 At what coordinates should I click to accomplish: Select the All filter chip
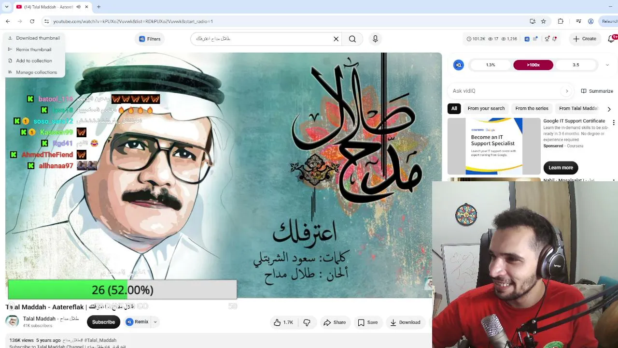[454, 108]
